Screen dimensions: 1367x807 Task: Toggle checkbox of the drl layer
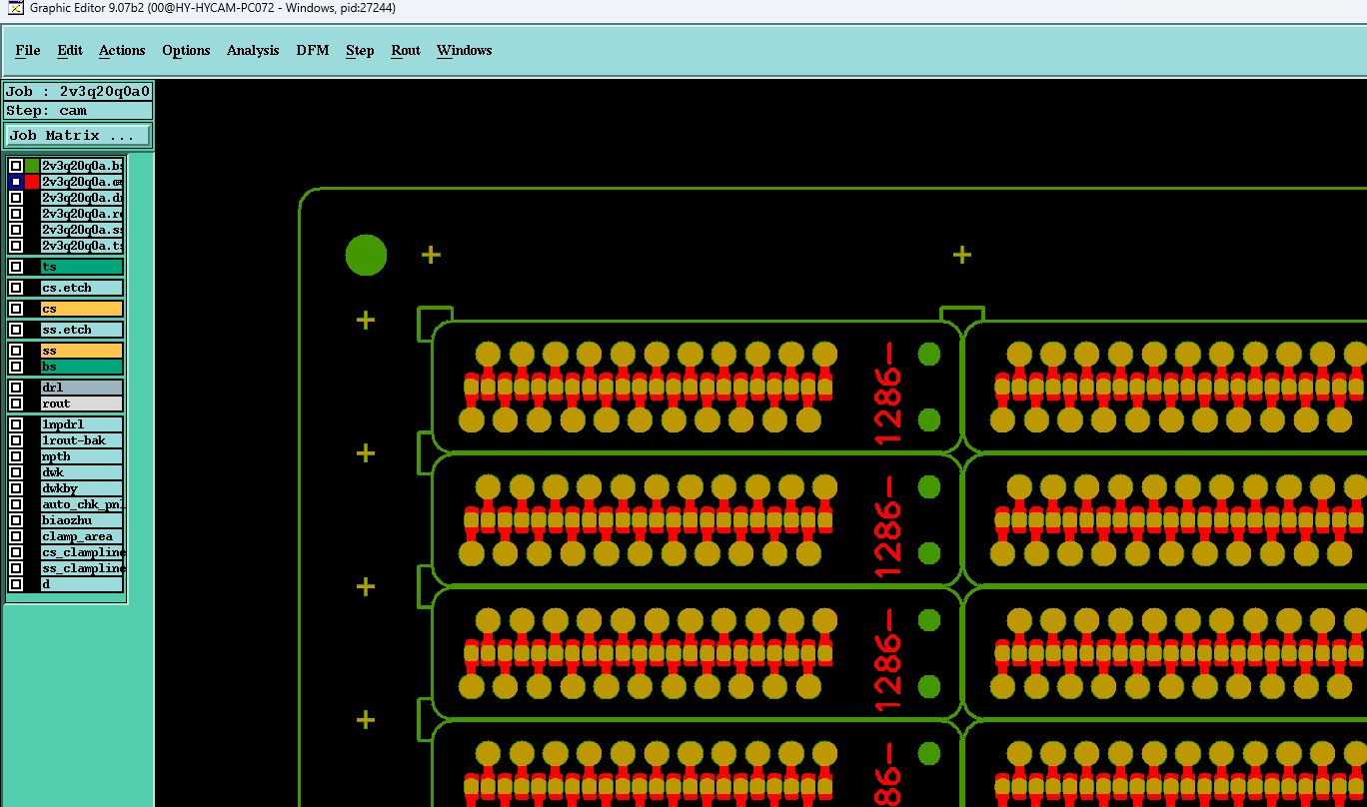[x=16, y=388]
